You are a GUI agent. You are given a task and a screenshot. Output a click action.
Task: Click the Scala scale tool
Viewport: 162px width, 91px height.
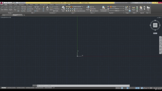(29, 11)
